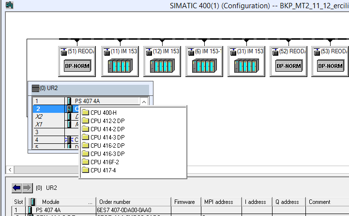Click the Order number column header

[134, 202]
